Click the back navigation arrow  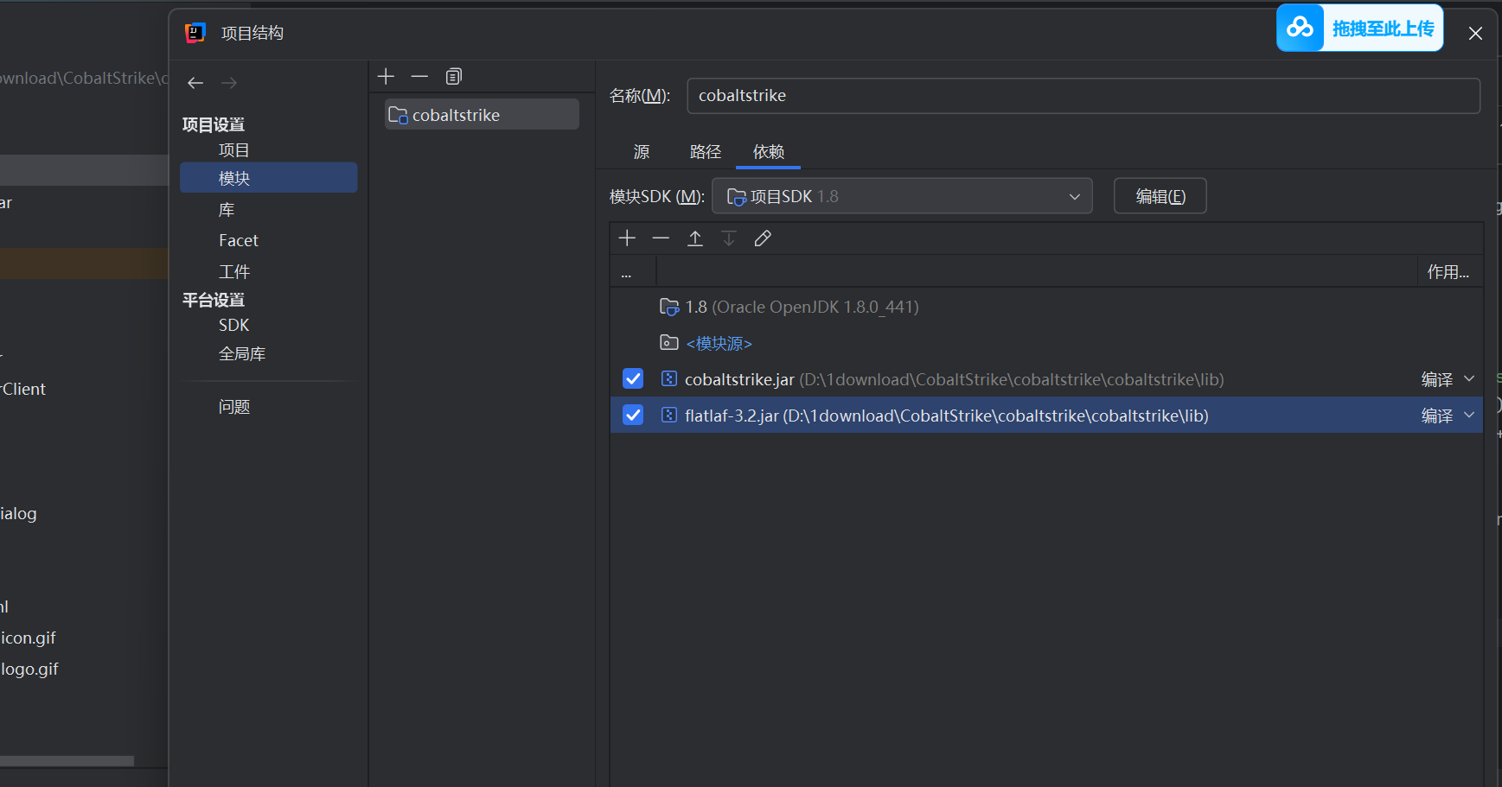(195, 83)
